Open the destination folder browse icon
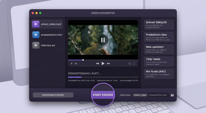Viewport: 206px width, 113px height. click(x=172, y=95)
